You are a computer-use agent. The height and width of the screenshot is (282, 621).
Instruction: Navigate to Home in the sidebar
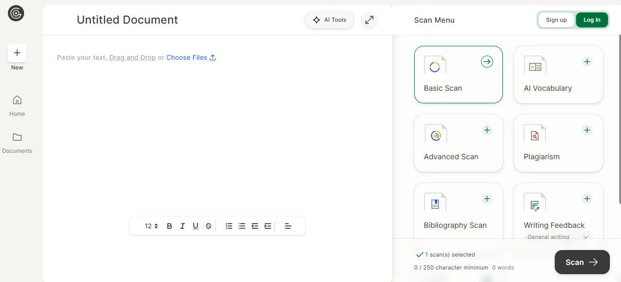coord(17,104)
